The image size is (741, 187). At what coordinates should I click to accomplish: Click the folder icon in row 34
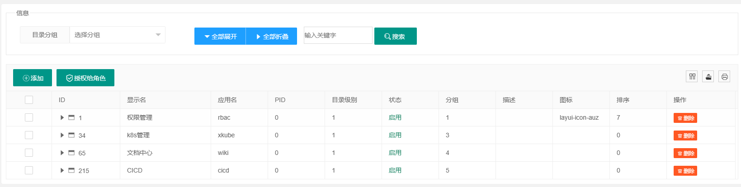(71, 135)
